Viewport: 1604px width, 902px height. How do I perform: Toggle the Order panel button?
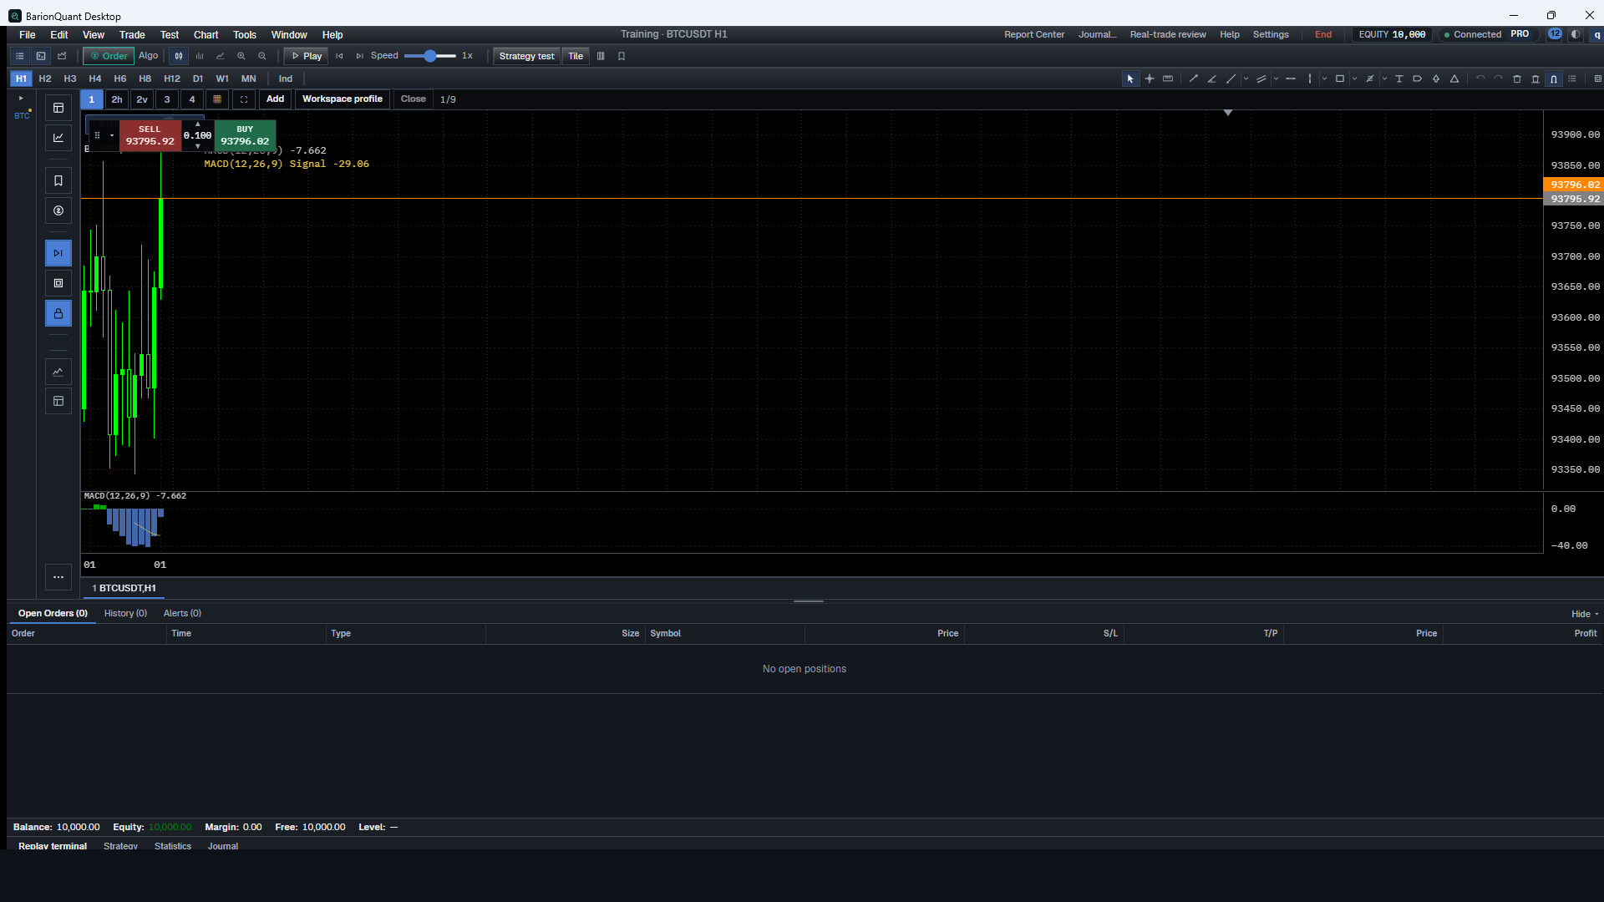click(109, 56)
